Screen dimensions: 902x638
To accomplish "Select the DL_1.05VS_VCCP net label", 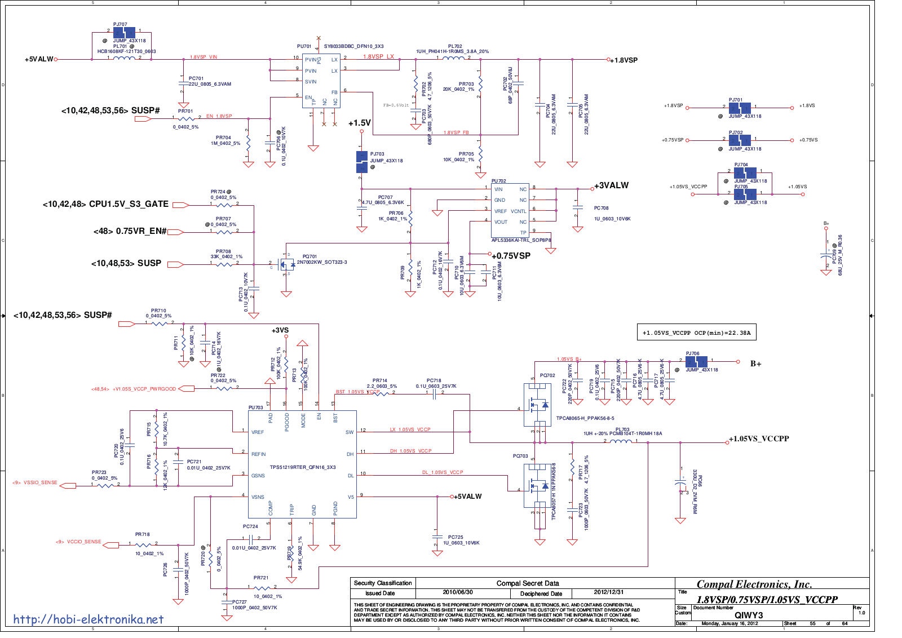I will [443, 472].
